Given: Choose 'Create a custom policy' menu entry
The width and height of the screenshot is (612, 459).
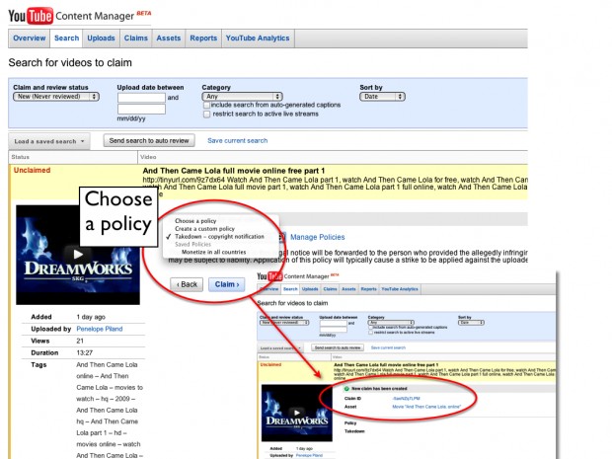Looking at the screenshot, I should [204, 229].
